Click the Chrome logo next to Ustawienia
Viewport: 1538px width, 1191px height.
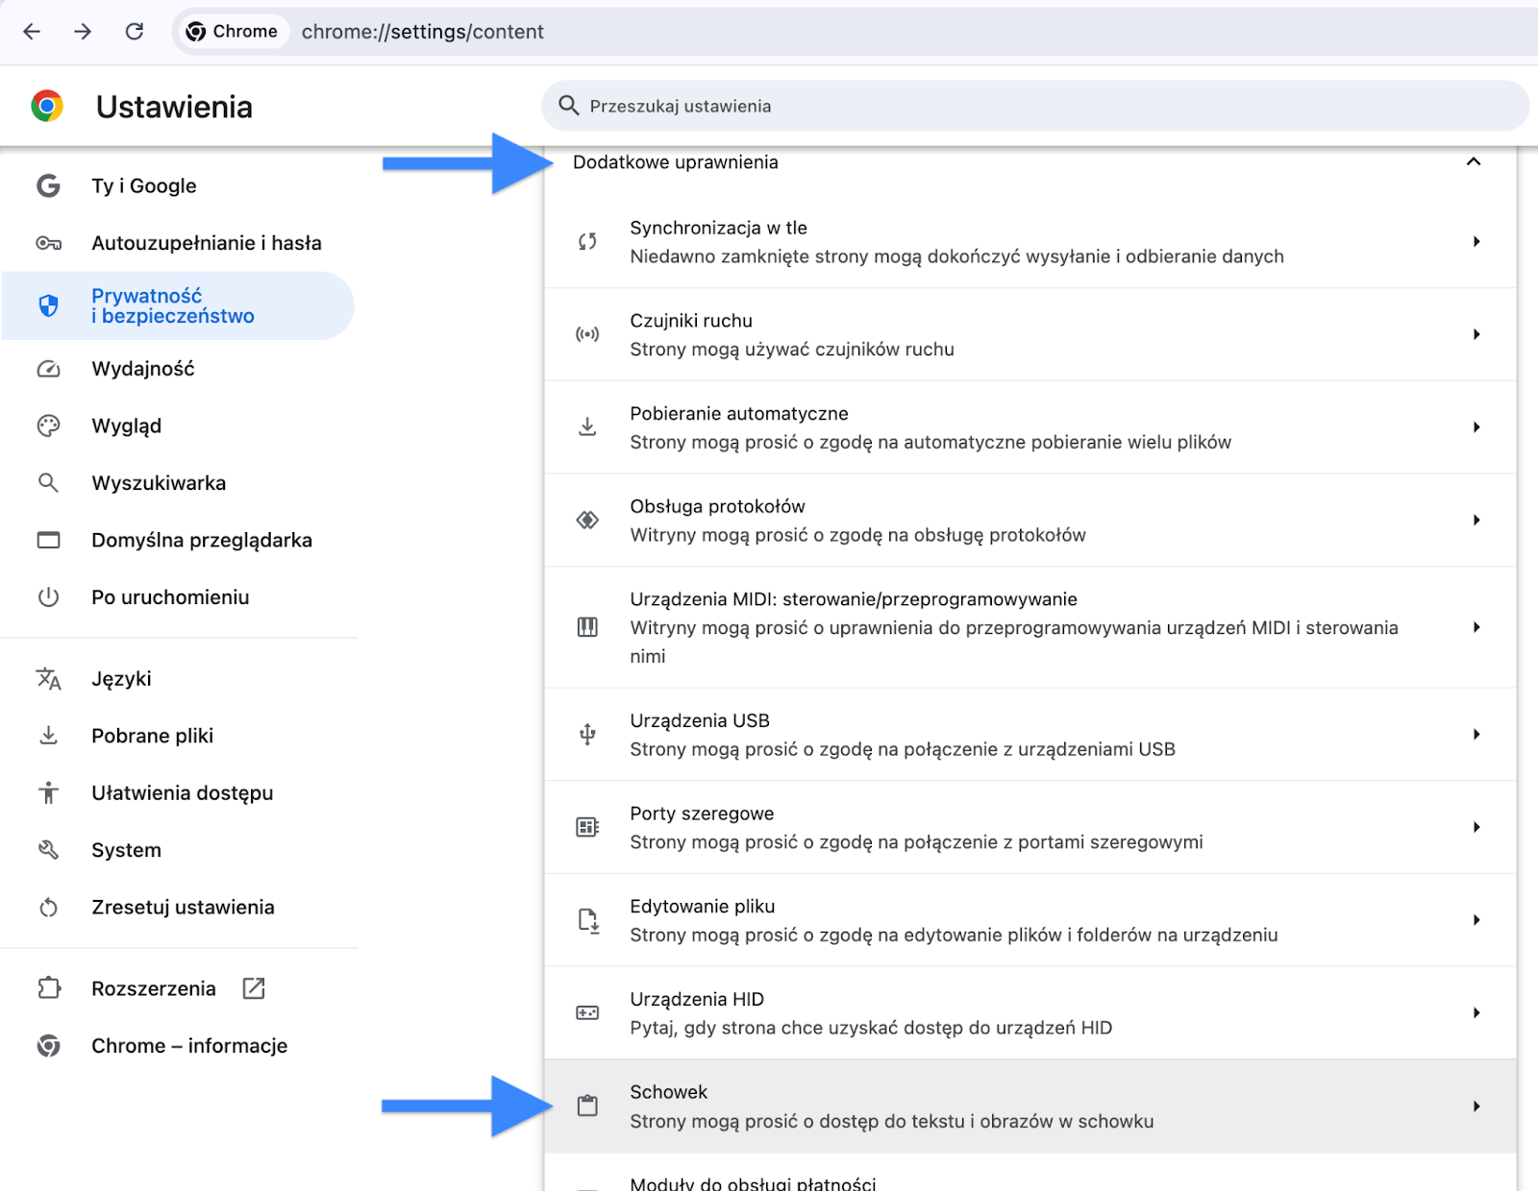point(47,106)
